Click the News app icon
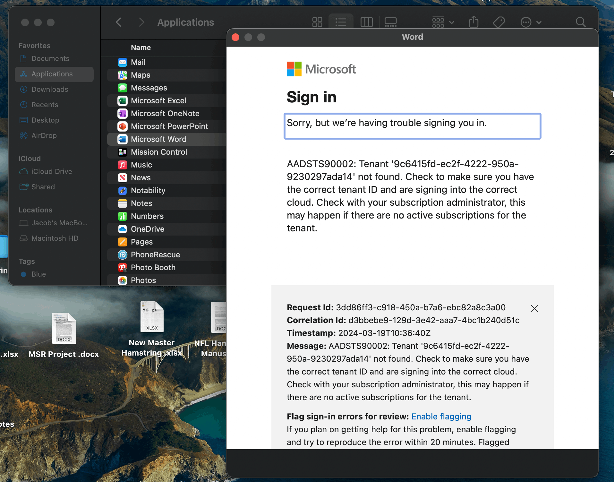This screenshot has height=482, width=614. (123, 178)
